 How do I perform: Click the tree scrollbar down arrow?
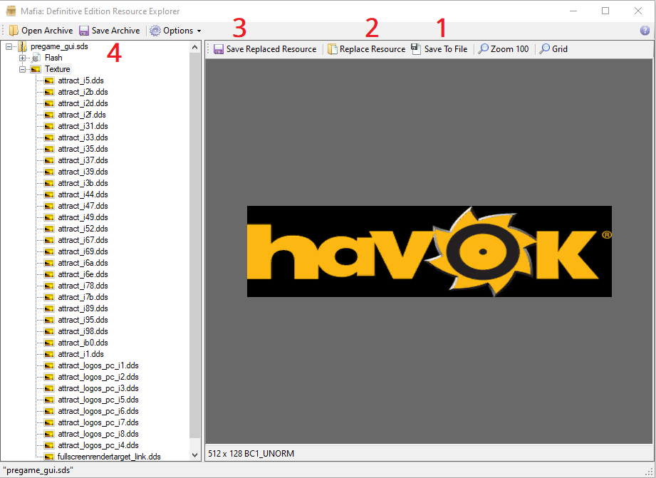click(194, 455)
